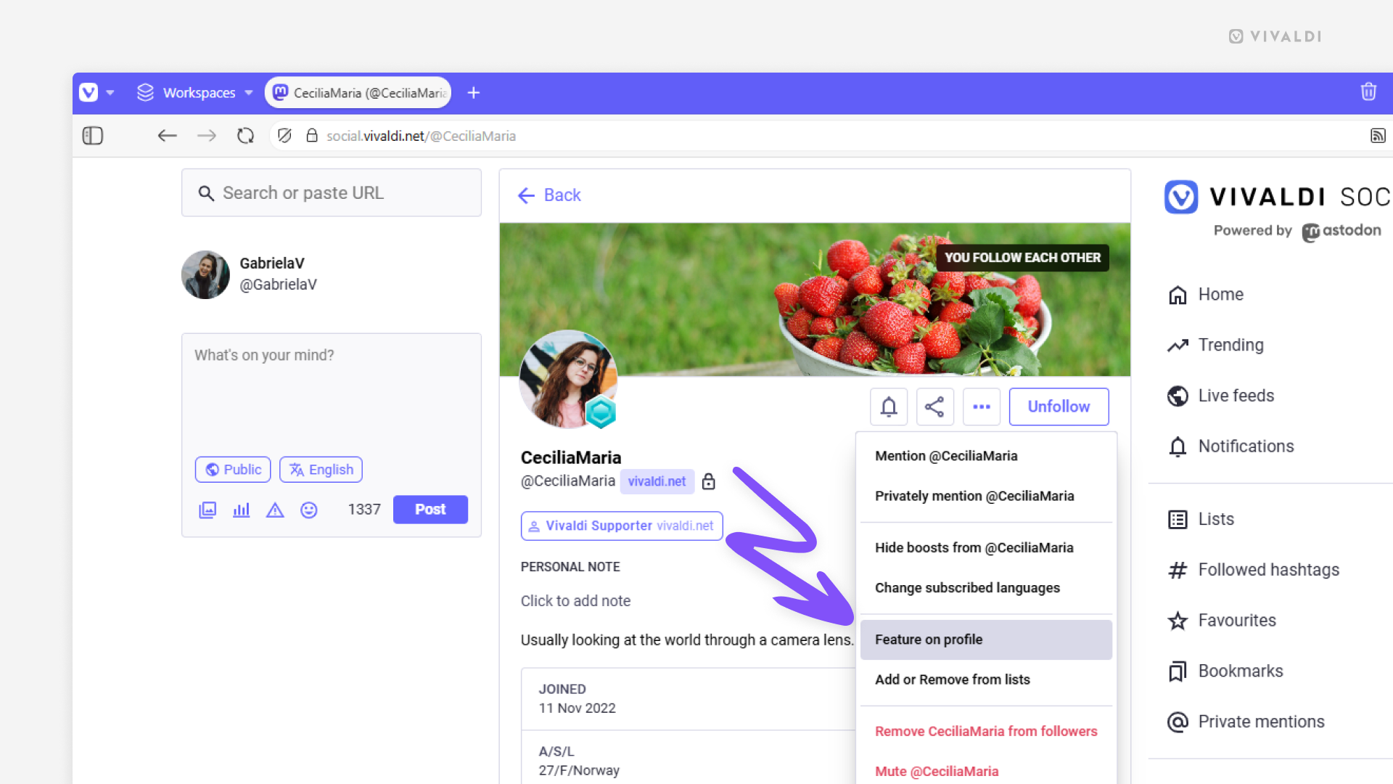The image size is (1393, 784).
Task: Choose Mute @CeciliaMaria
Action: (986, 771)
